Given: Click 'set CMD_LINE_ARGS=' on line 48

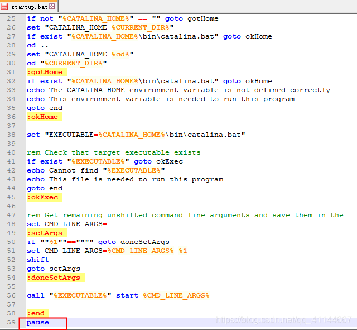Looking at the screenshot, I should (x=67, y=224).
